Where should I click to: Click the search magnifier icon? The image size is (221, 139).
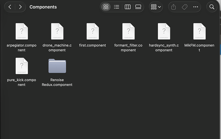click(x=212, y=7)
